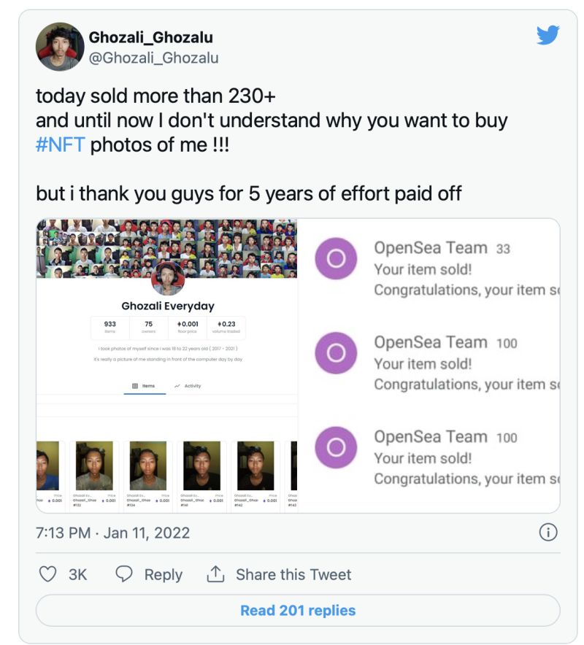Click the Twitter bird logo
584x645 pixels.
[547, 35]
